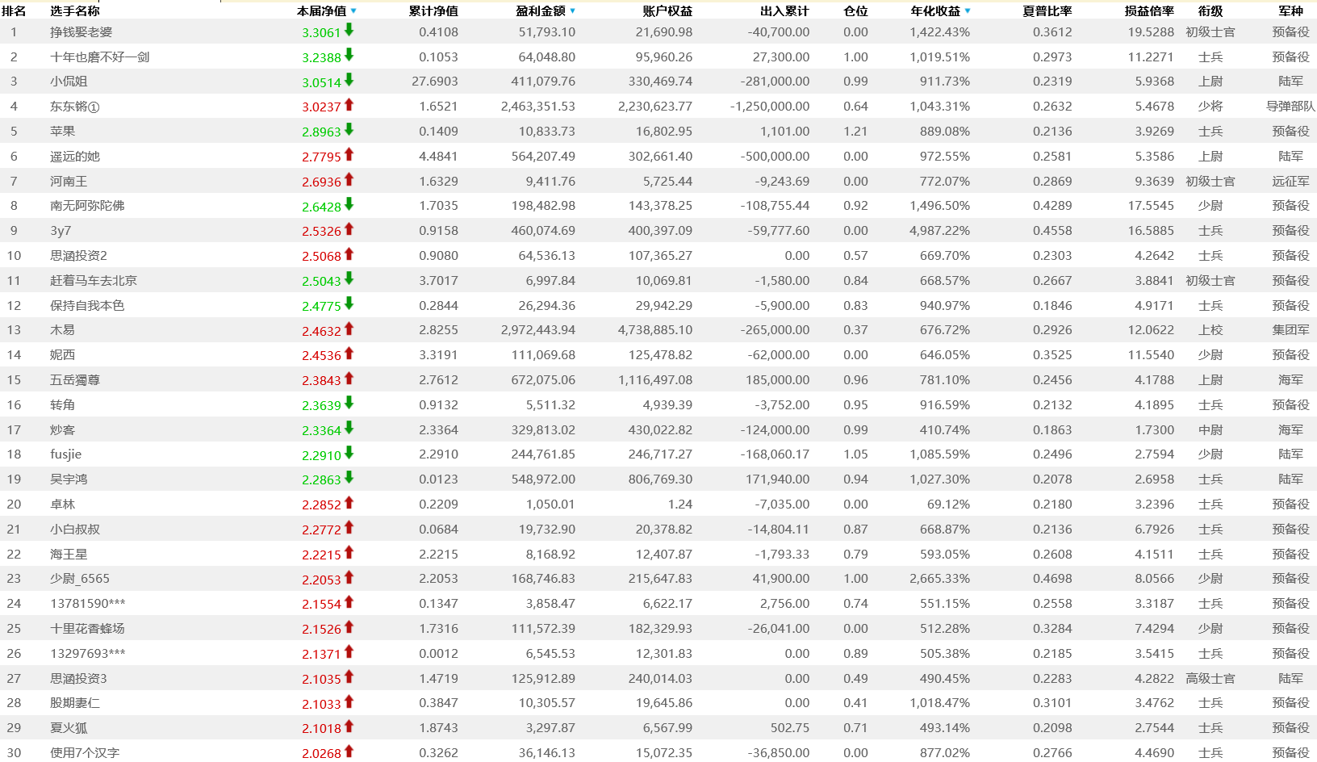Screen dimensions: 1317x762
Task: Click red up arrow for 股期妻仁
Action: [x=349, y=701]
